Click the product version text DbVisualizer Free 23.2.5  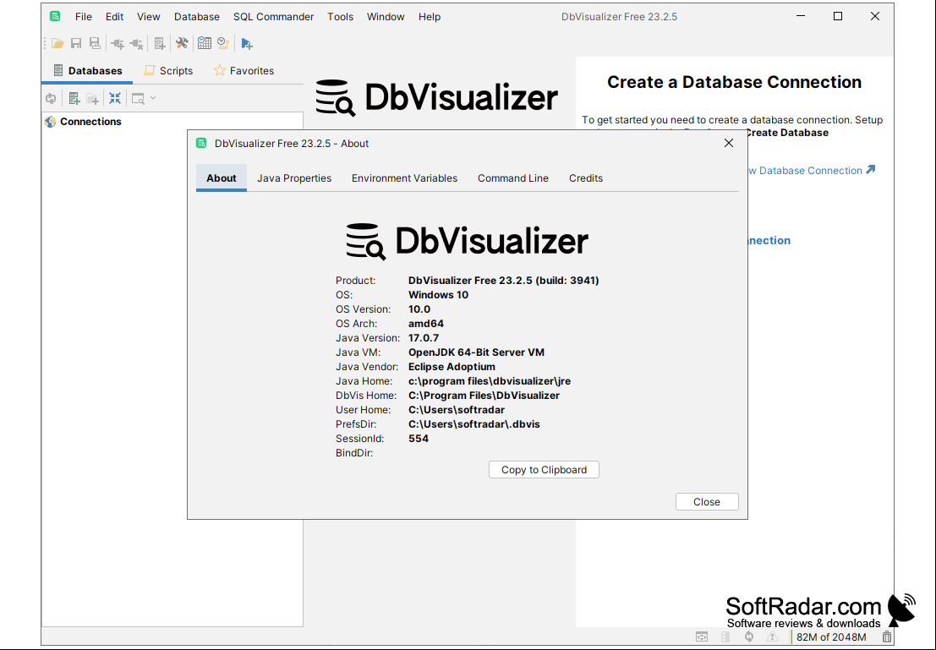click(503, 281)
